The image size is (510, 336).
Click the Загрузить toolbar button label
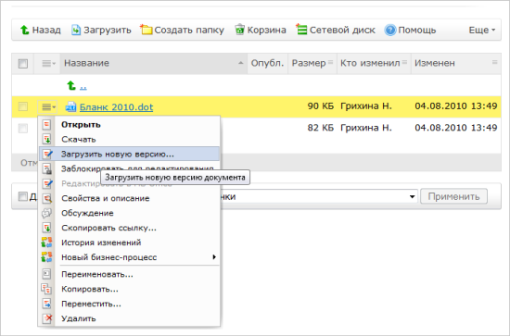pos(108,31)
